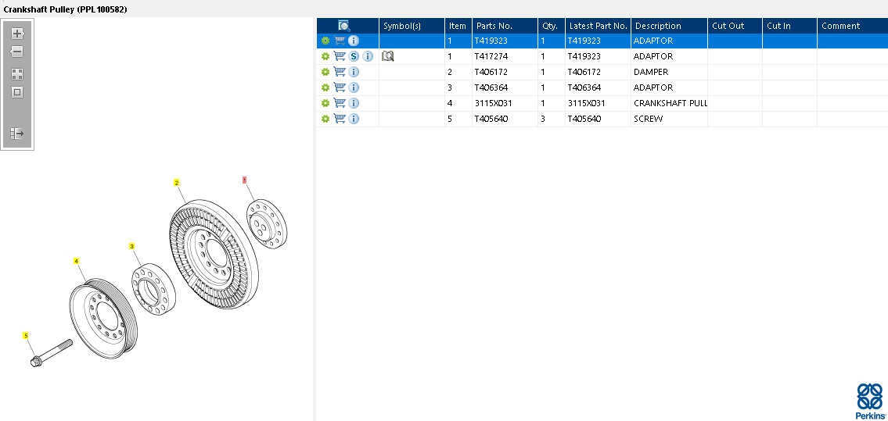This screenshot has height=421, width=888.
Task: Click the zoom in plus button
Action: coord(17,34)
